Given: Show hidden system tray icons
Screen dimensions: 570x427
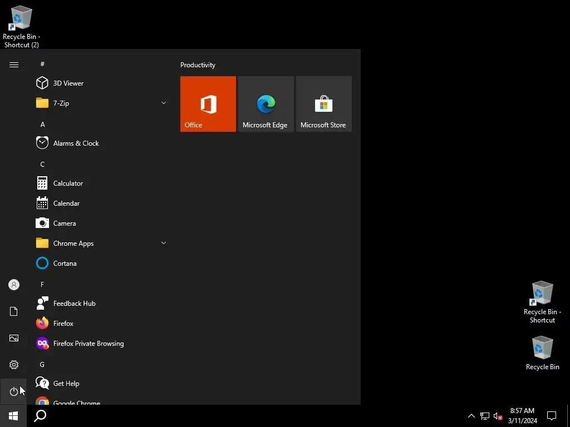Looking at the screenshot, I should (x=471, y=416).
